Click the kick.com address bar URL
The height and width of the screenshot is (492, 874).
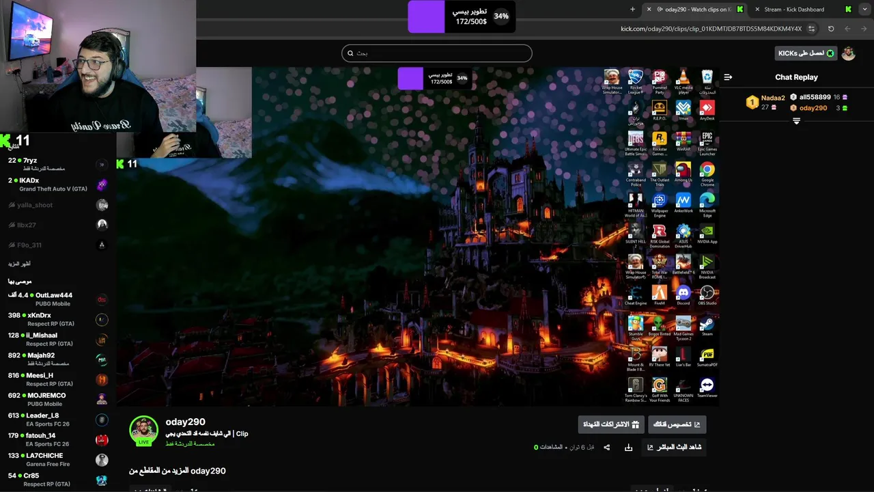711,29
